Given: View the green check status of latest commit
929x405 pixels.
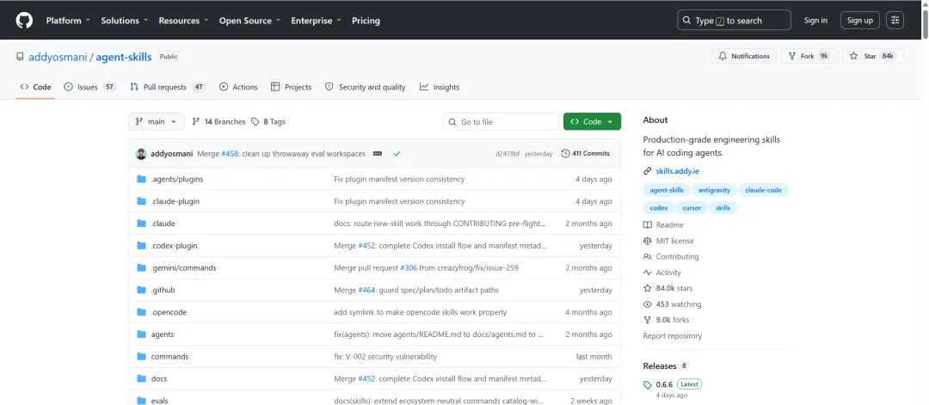Looking at the screenshot, I should [397, 154].
